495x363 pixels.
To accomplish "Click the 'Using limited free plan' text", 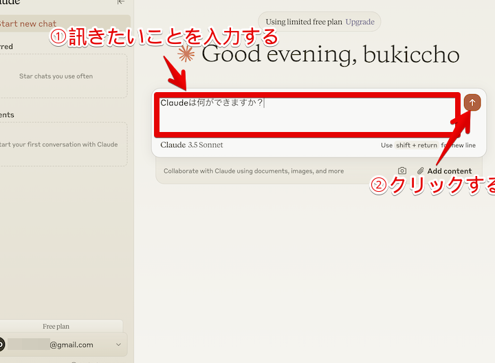I will tap(304, 22).
